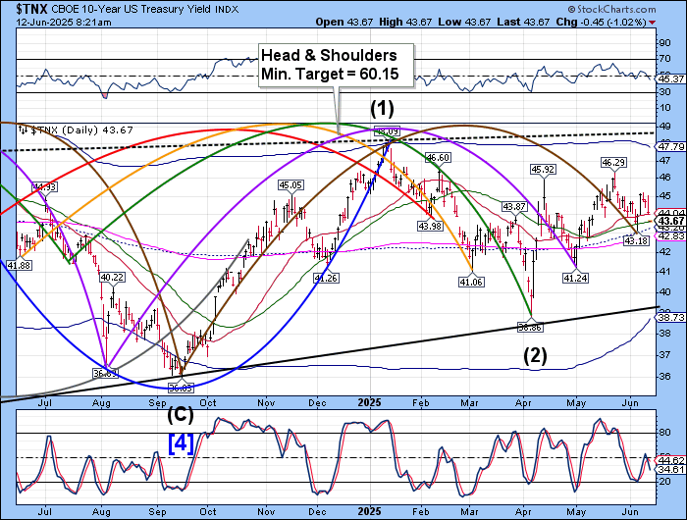Select the (C) wave label below September low

click(x=179, y=413)
